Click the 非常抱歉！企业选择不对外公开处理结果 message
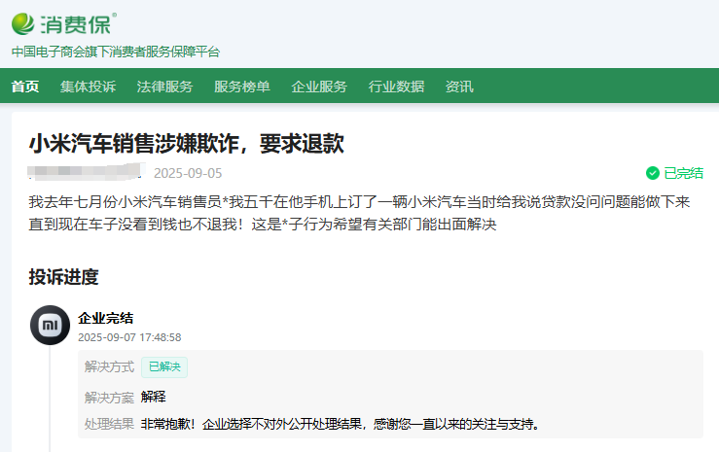The image size is (719, 452). pos(341,424)
